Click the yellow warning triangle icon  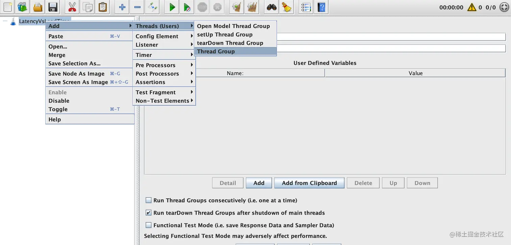pyautogui.click(x=472, y=7)
